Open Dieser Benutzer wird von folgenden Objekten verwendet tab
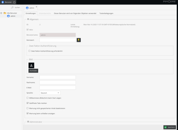 [x=75, y=13]
